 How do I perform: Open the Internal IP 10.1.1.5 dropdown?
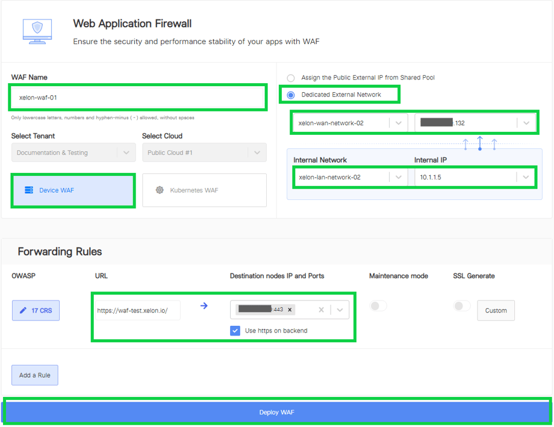pyautogui.click(x=475, y=177)
